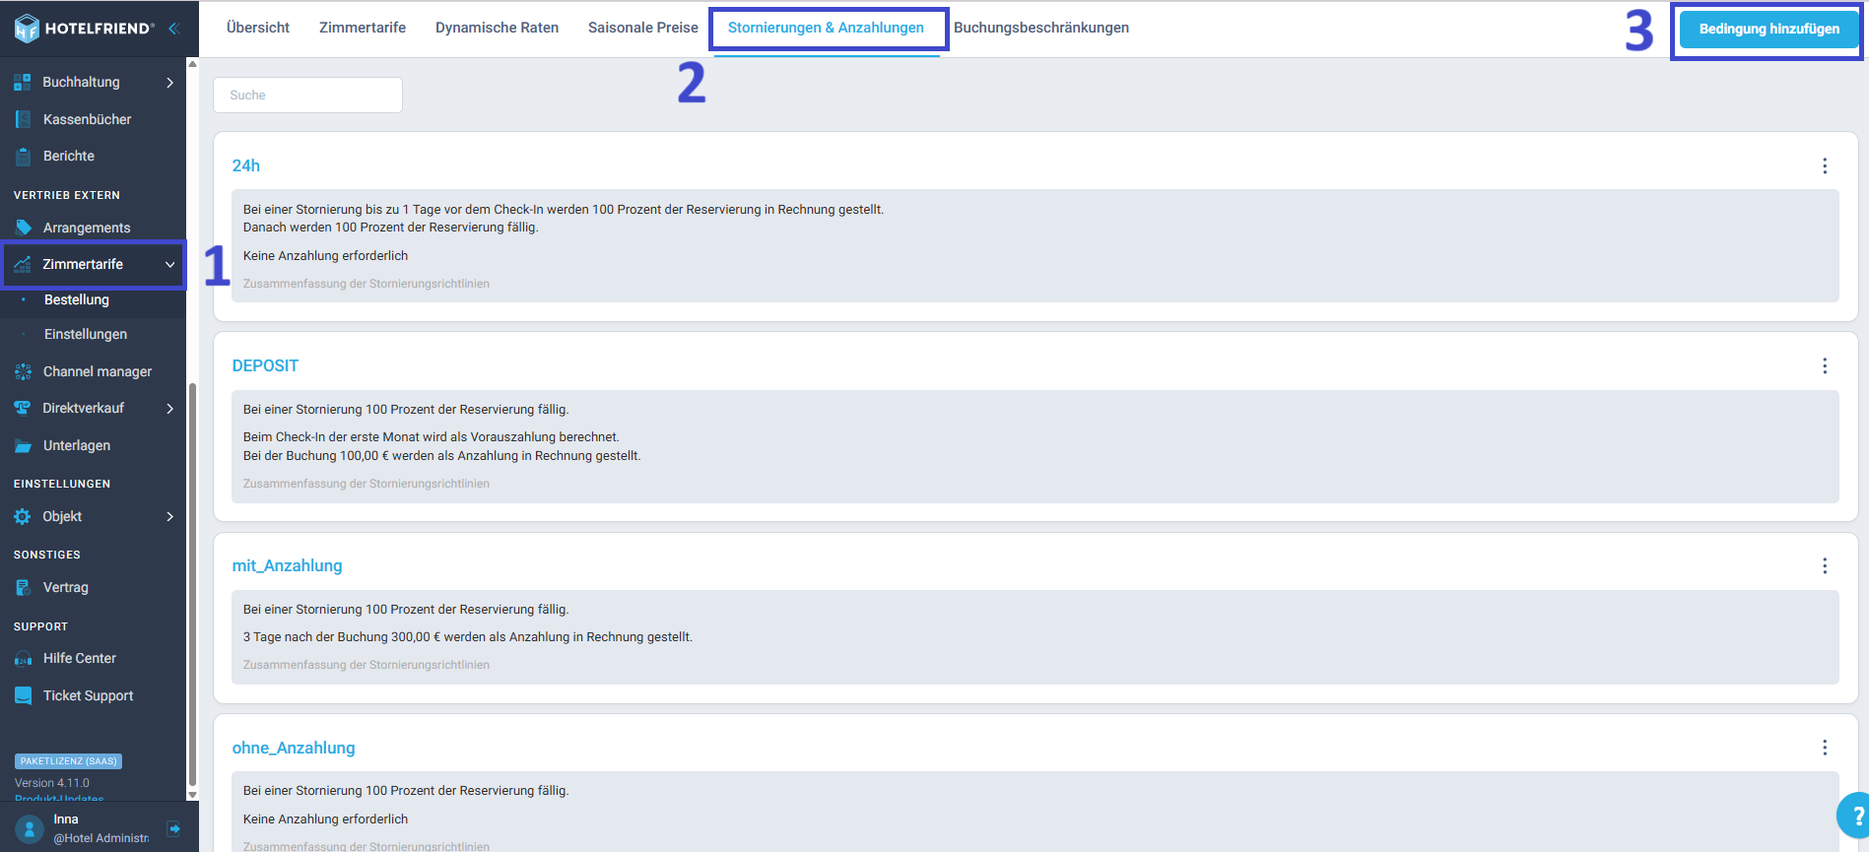Open Kassenbücher from the sidebar

pos(87,119)
